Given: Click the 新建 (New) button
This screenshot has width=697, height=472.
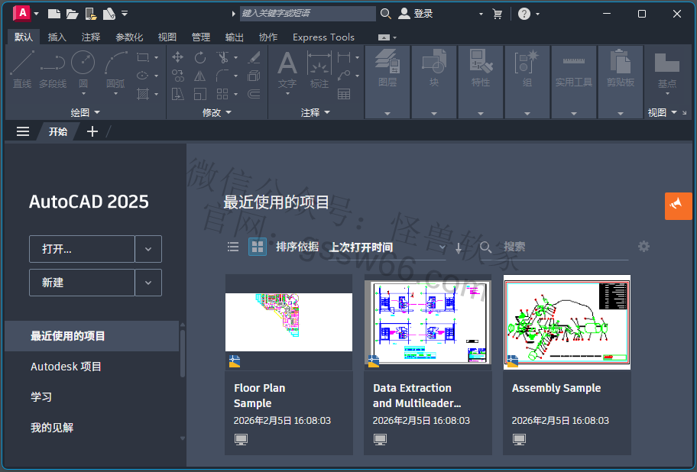Looking at the screenshot, I should click(82, 283).
